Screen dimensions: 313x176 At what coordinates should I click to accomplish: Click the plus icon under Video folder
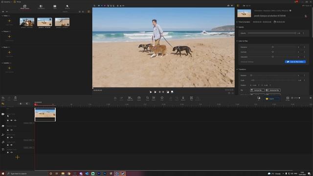coord(9,21)
